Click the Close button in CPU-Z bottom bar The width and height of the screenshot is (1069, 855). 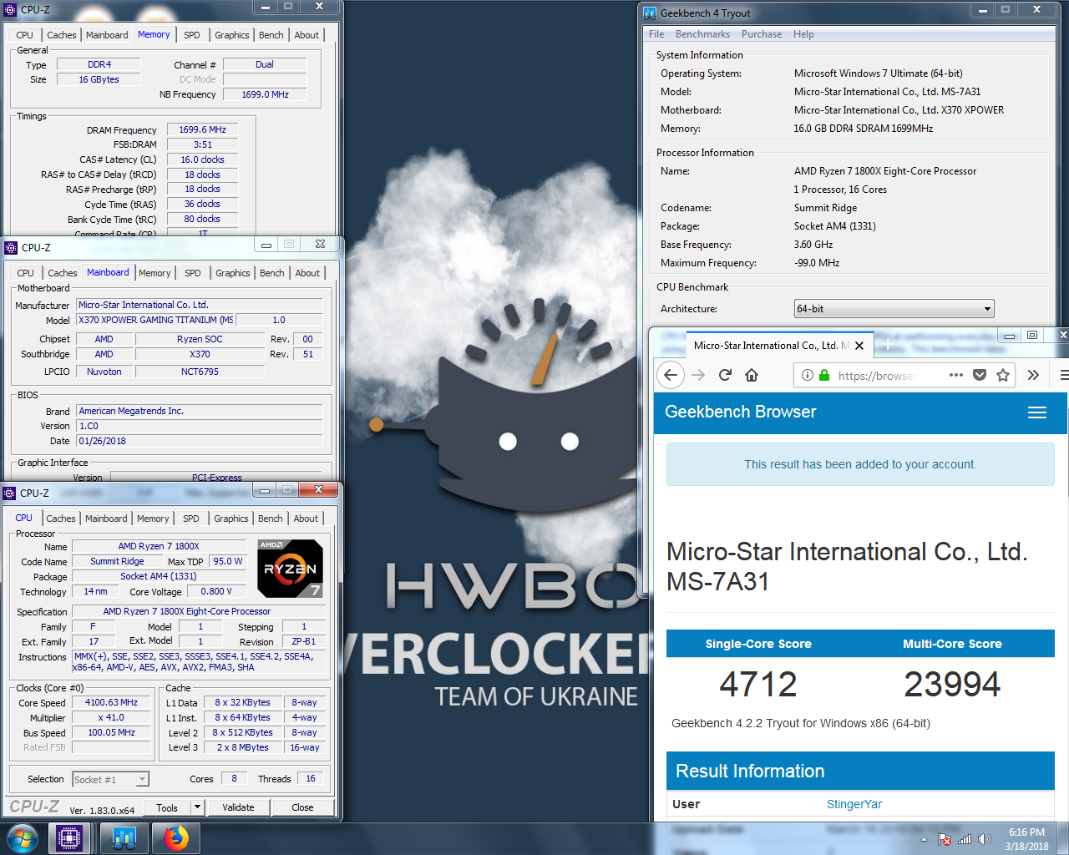click(302, 807)
